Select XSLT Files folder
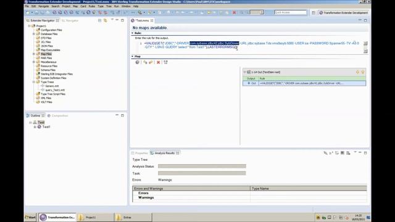395x222 pixels. tap(46, 102)
